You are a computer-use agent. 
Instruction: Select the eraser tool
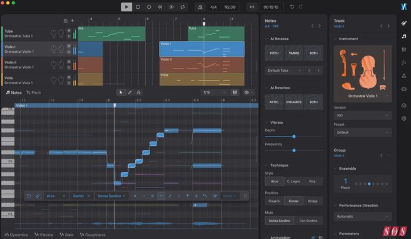139,92
